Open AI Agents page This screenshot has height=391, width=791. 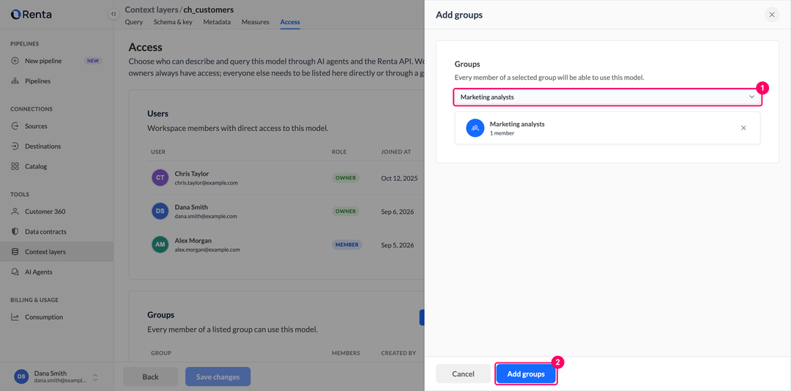click(56, 272)
